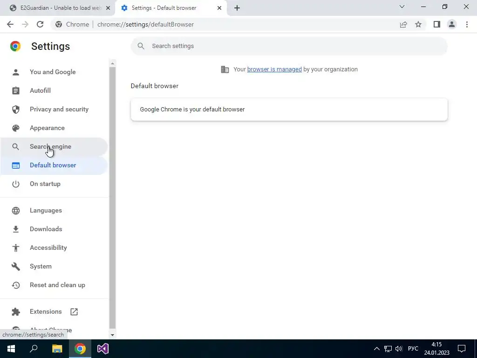This screenshot has width=477, height=358.
Task: Click the Chrome logo beside Settings title
Action: click(x=15, y=46)
